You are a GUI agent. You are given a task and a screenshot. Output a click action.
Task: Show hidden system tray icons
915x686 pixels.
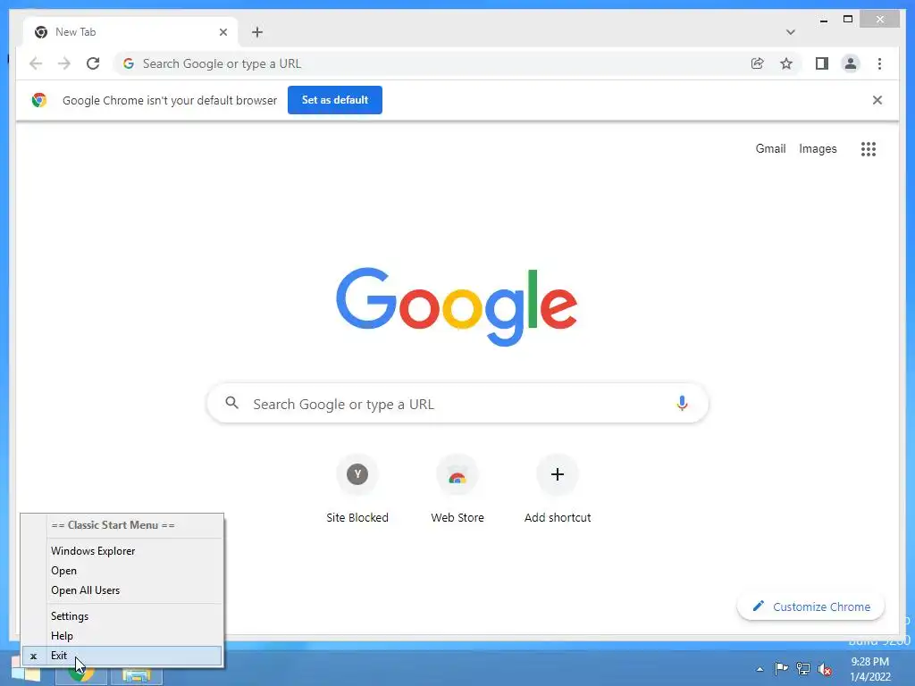click(760, 669)
